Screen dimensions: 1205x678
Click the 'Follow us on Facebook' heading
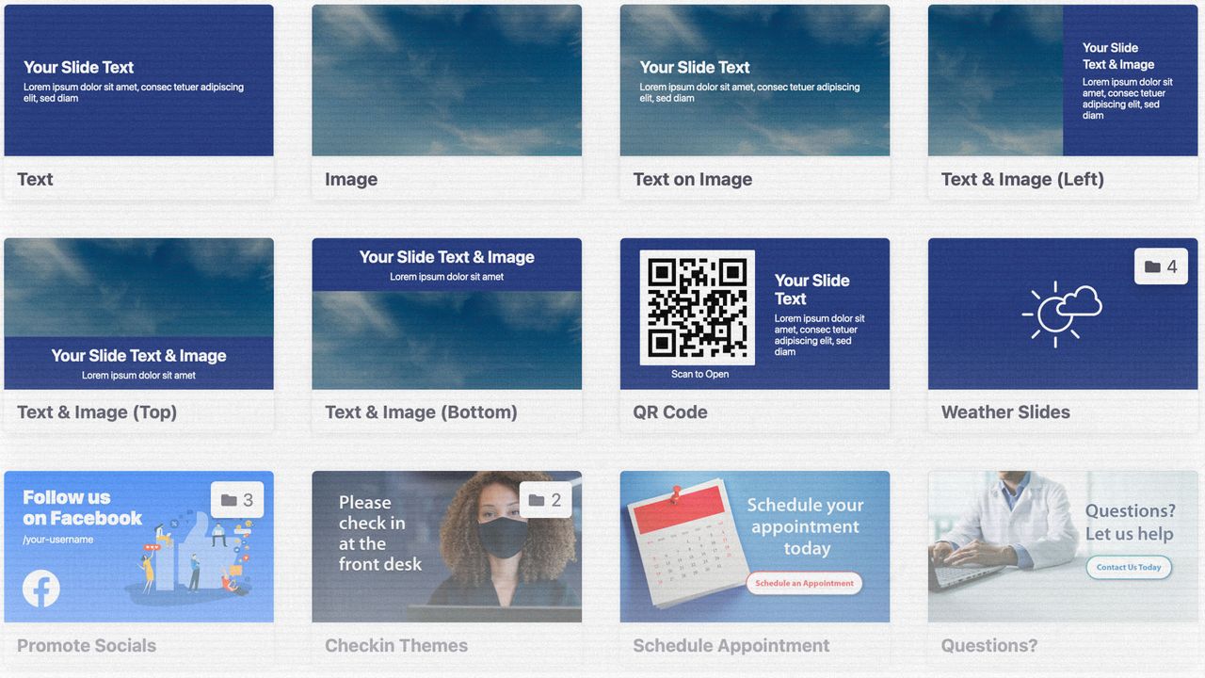pyautogui.click(x=82, y=508)
